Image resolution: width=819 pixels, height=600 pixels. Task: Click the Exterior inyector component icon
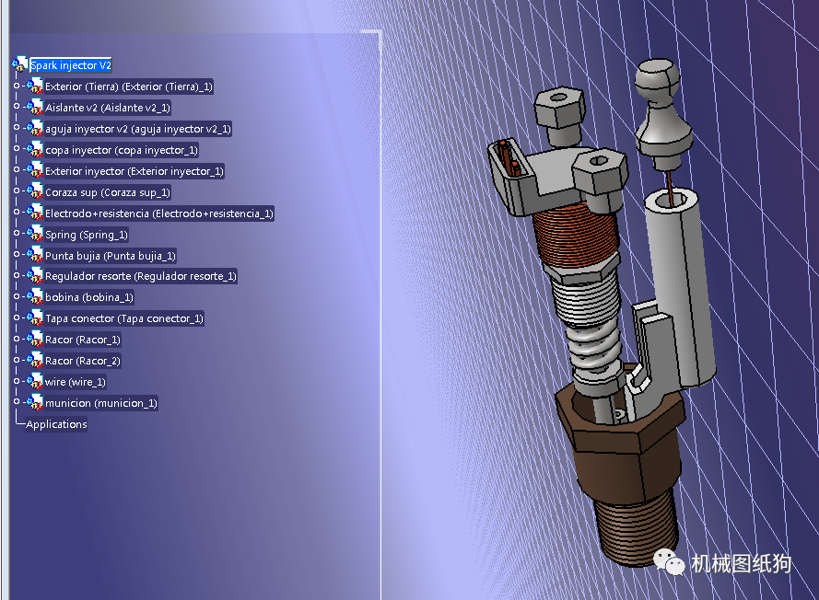click(x=34, y=170)
